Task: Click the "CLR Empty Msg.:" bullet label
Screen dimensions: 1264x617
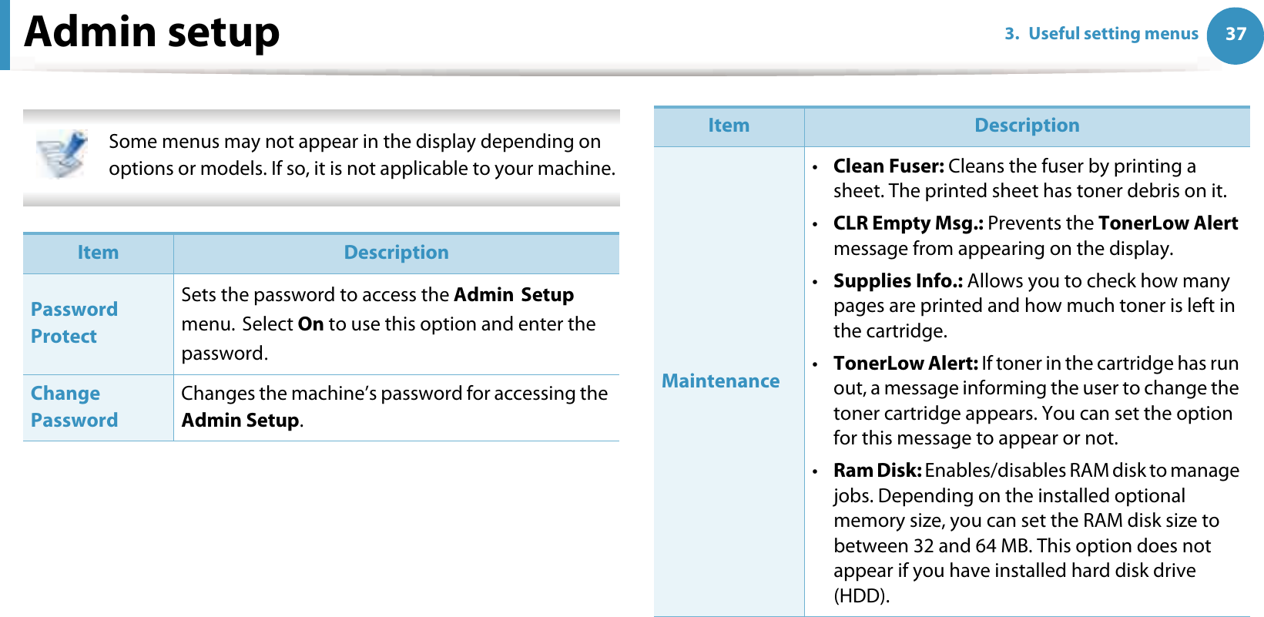Action: click(907, 223)
